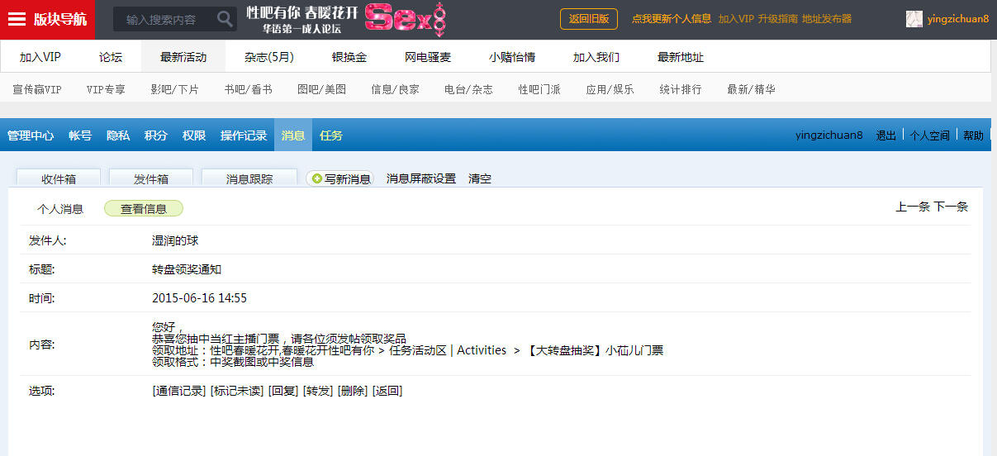Click 应用/娱乐 in sub navigation
The image size is (997, 456).
pos(610,89)
